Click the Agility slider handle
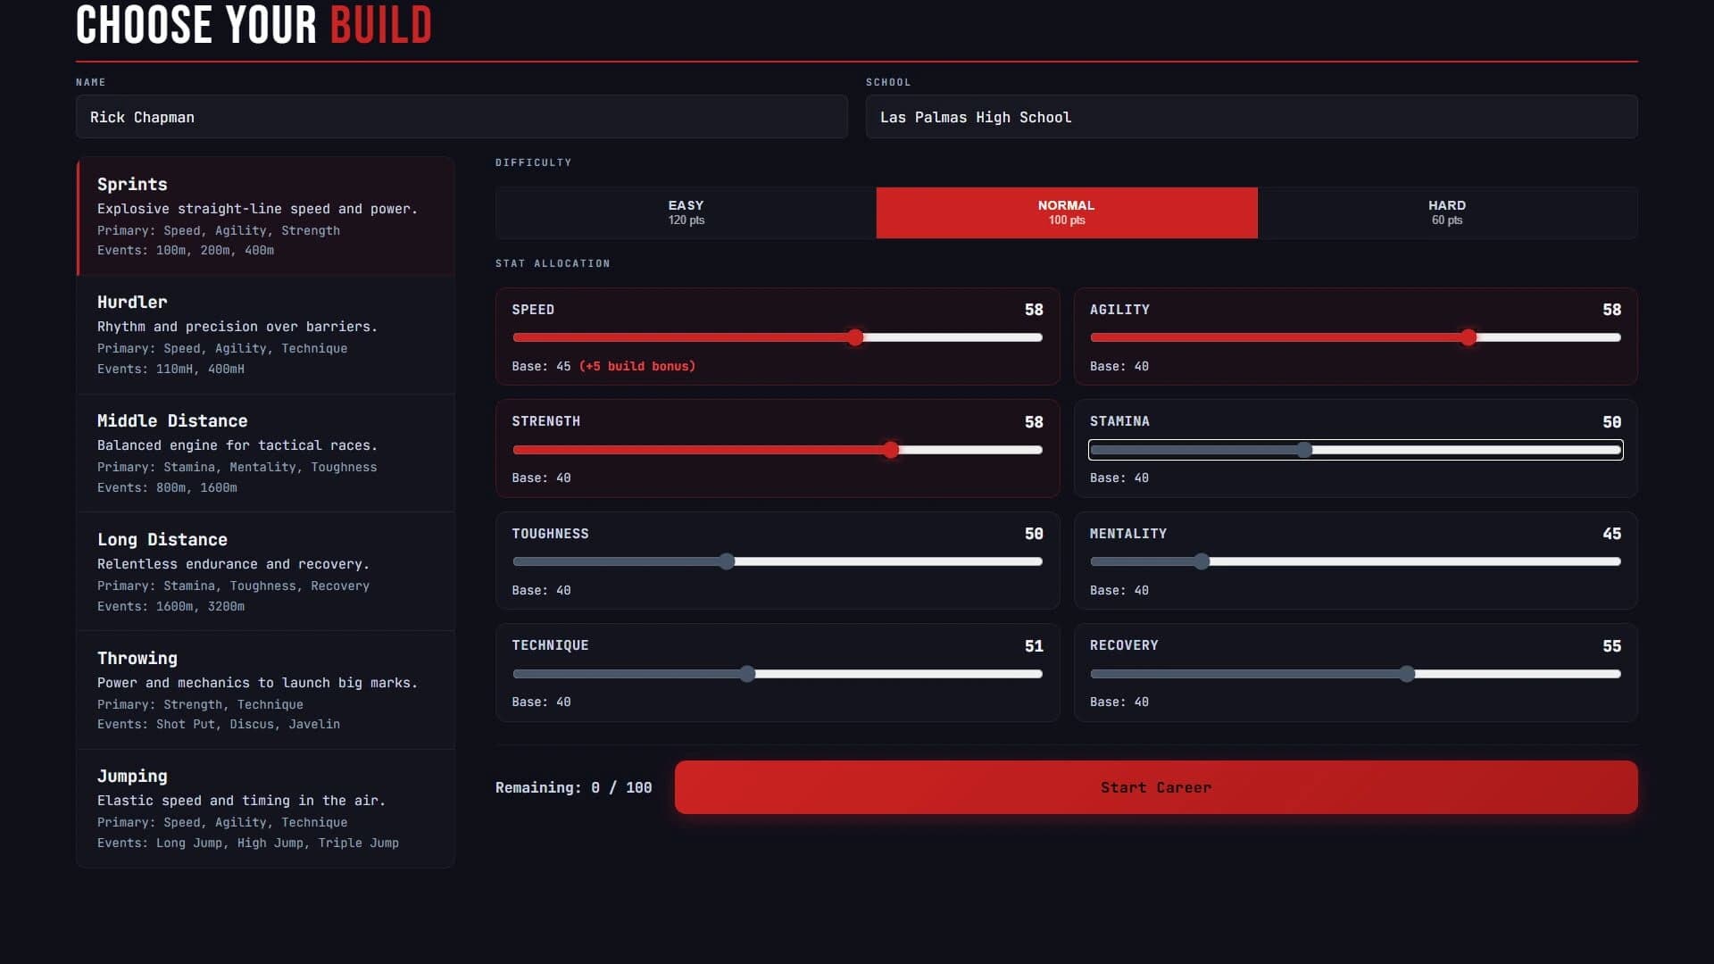The width and height of the screenshot is (1714, 964). coord(1469,338)
